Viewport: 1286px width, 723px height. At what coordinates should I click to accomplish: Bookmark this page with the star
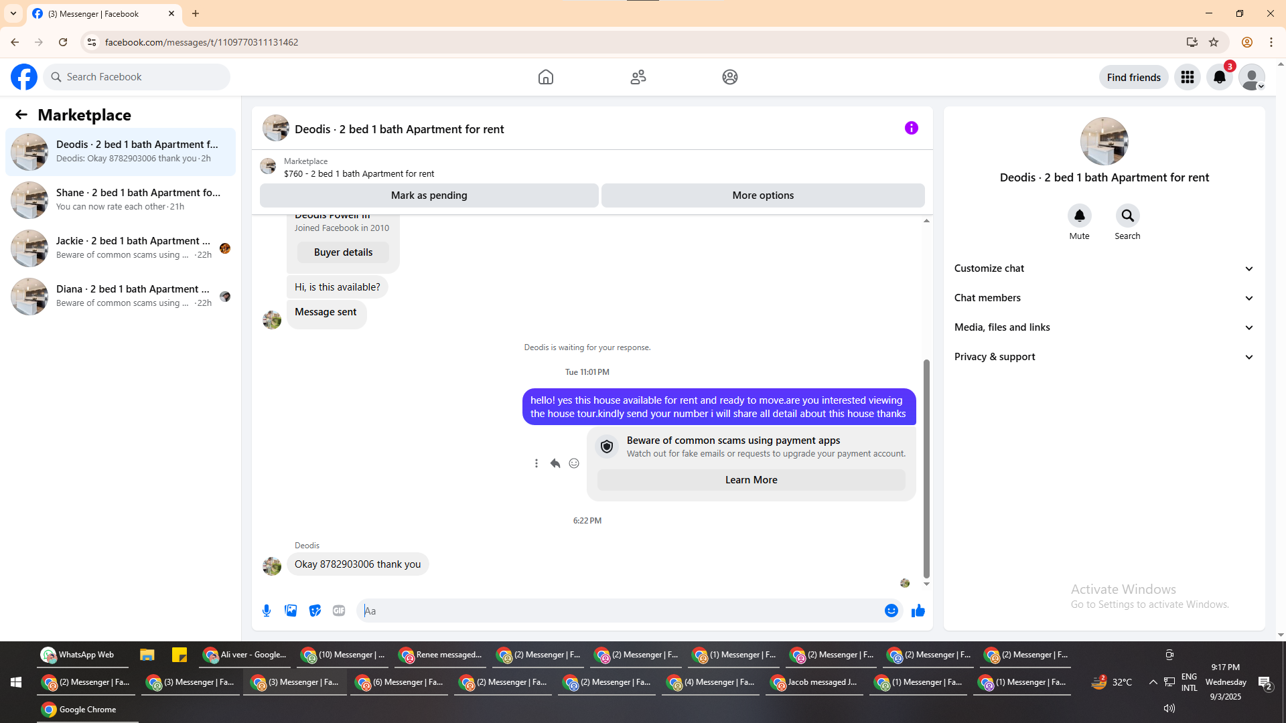(1214, 42)
